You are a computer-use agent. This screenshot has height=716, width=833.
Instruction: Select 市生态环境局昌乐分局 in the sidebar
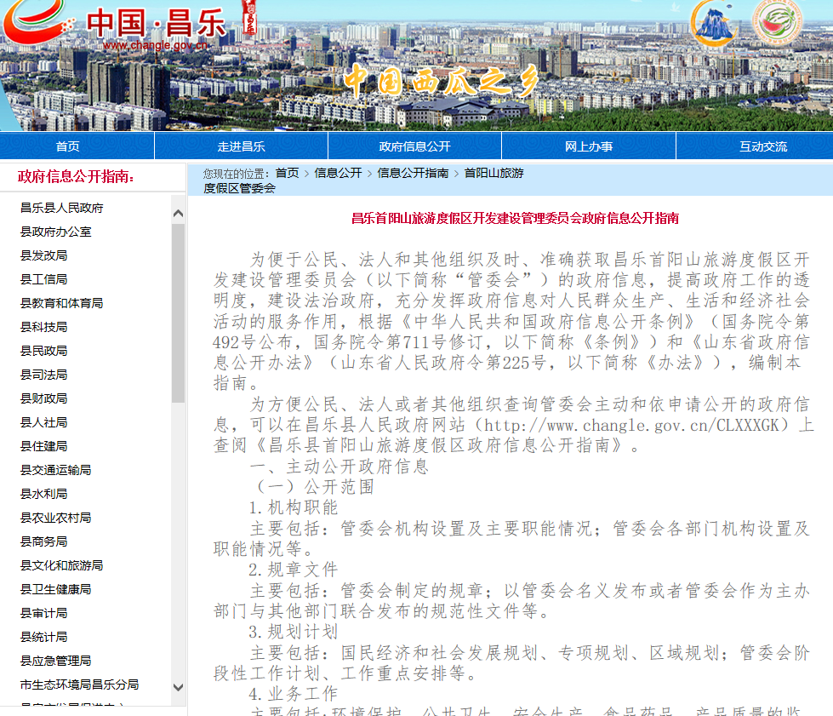pos(79,684)
